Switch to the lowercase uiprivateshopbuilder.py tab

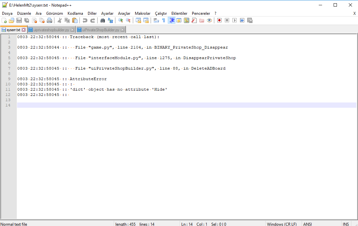51,30
